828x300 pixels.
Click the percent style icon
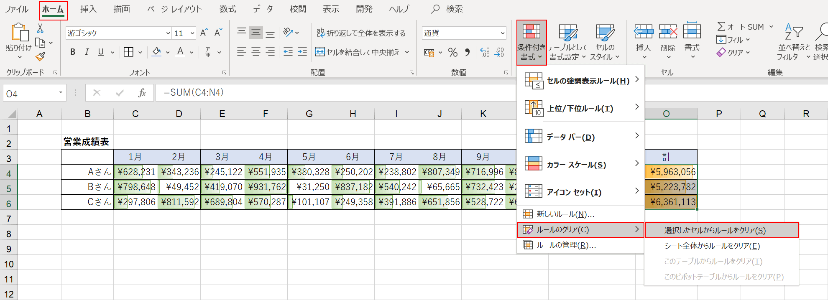tap(453, 52)
